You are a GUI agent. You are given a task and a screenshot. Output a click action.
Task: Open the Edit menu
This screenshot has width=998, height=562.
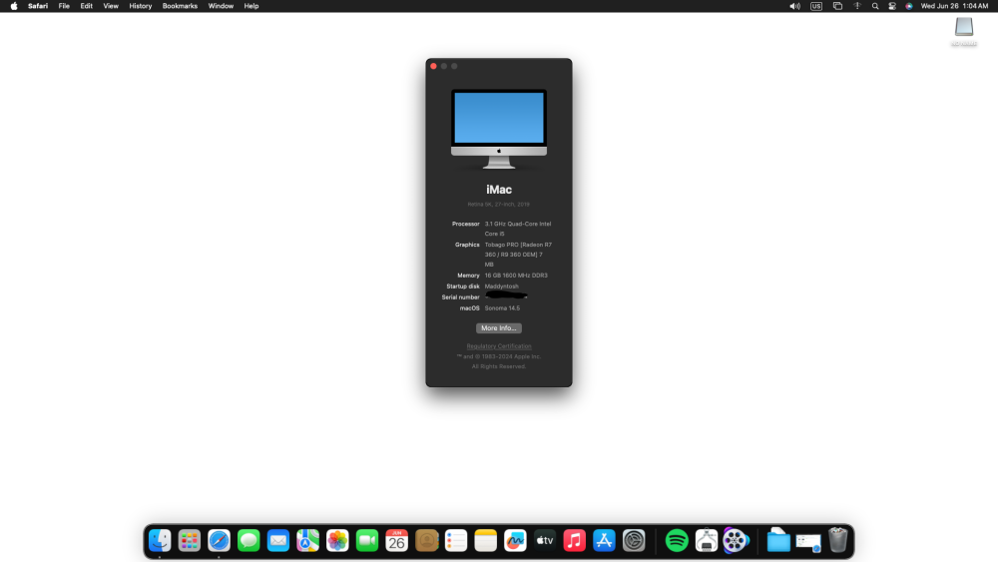coord(86,6)
